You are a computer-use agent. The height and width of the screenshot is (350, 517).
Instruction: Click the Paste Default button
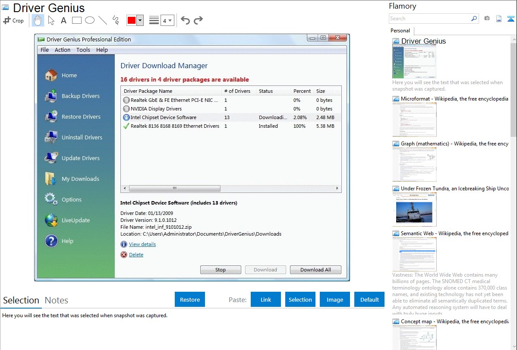369,299
